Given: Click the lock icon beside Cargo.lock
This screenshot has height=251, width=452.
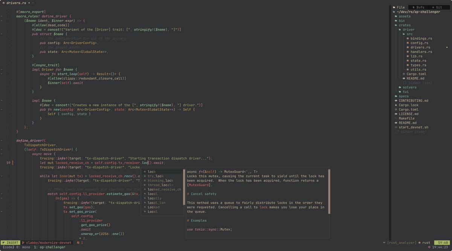Looking at the screenshot, I should 396,105.
